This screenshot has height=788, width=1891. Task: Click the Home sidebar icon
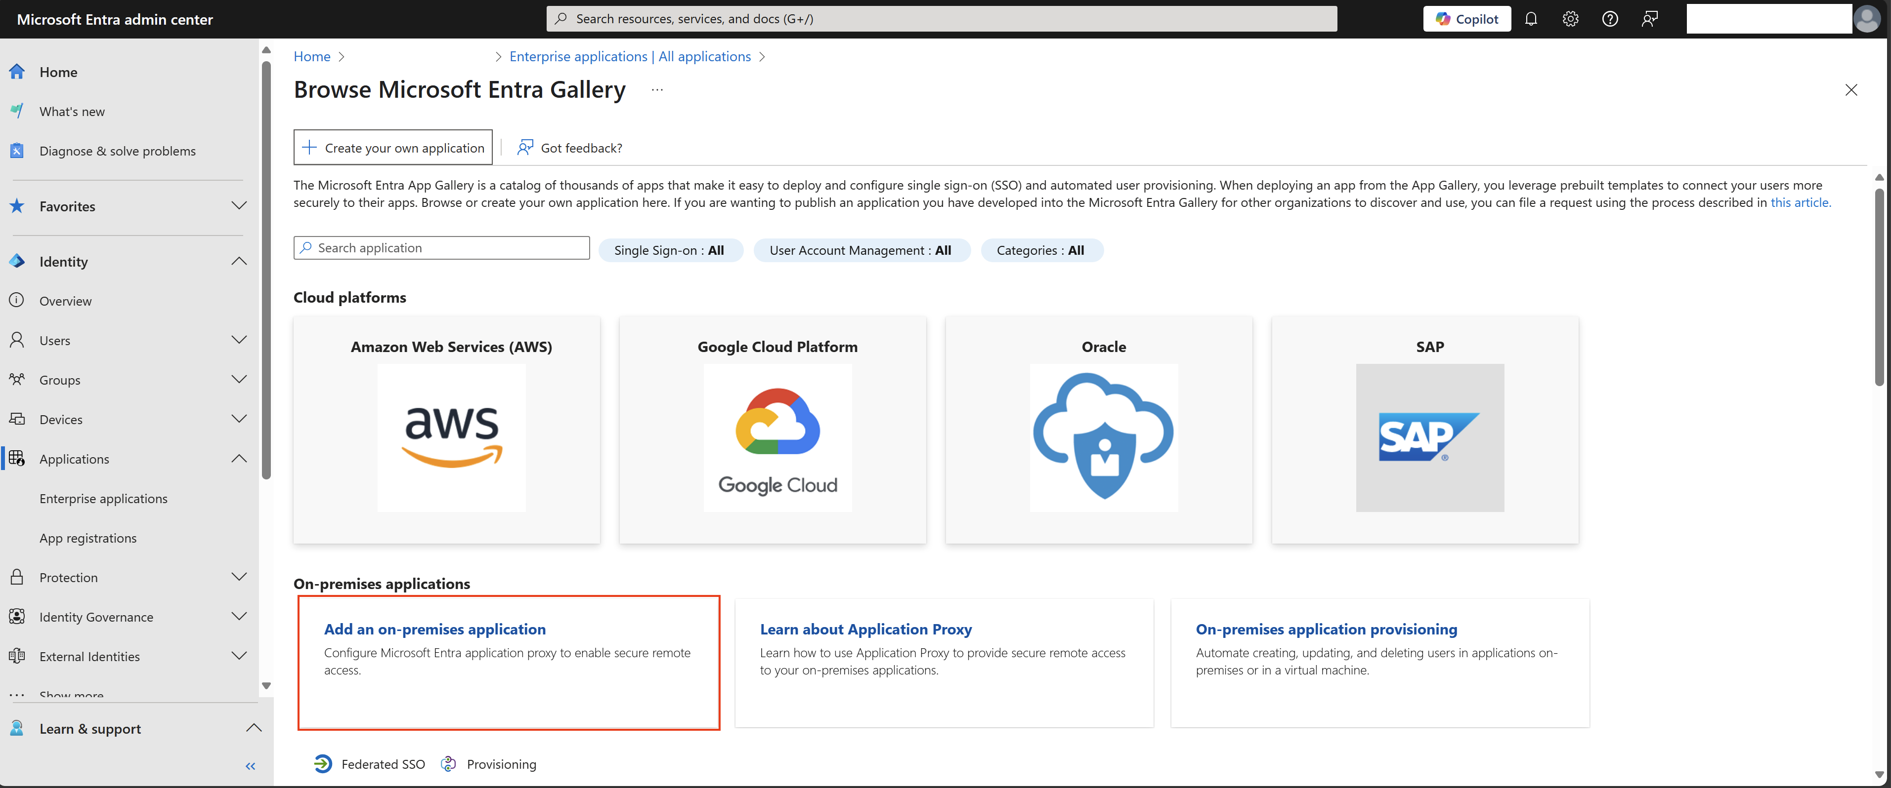coord(17,72)
